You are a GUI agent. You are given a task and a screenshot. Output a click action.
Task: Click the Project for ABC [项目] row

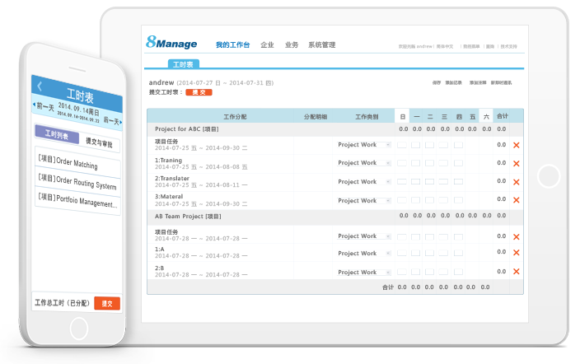point(335,129)
